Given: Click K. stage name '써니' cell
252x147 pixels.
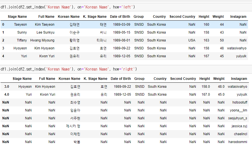Looking at the screenshot, I should [x=103, y=32].
